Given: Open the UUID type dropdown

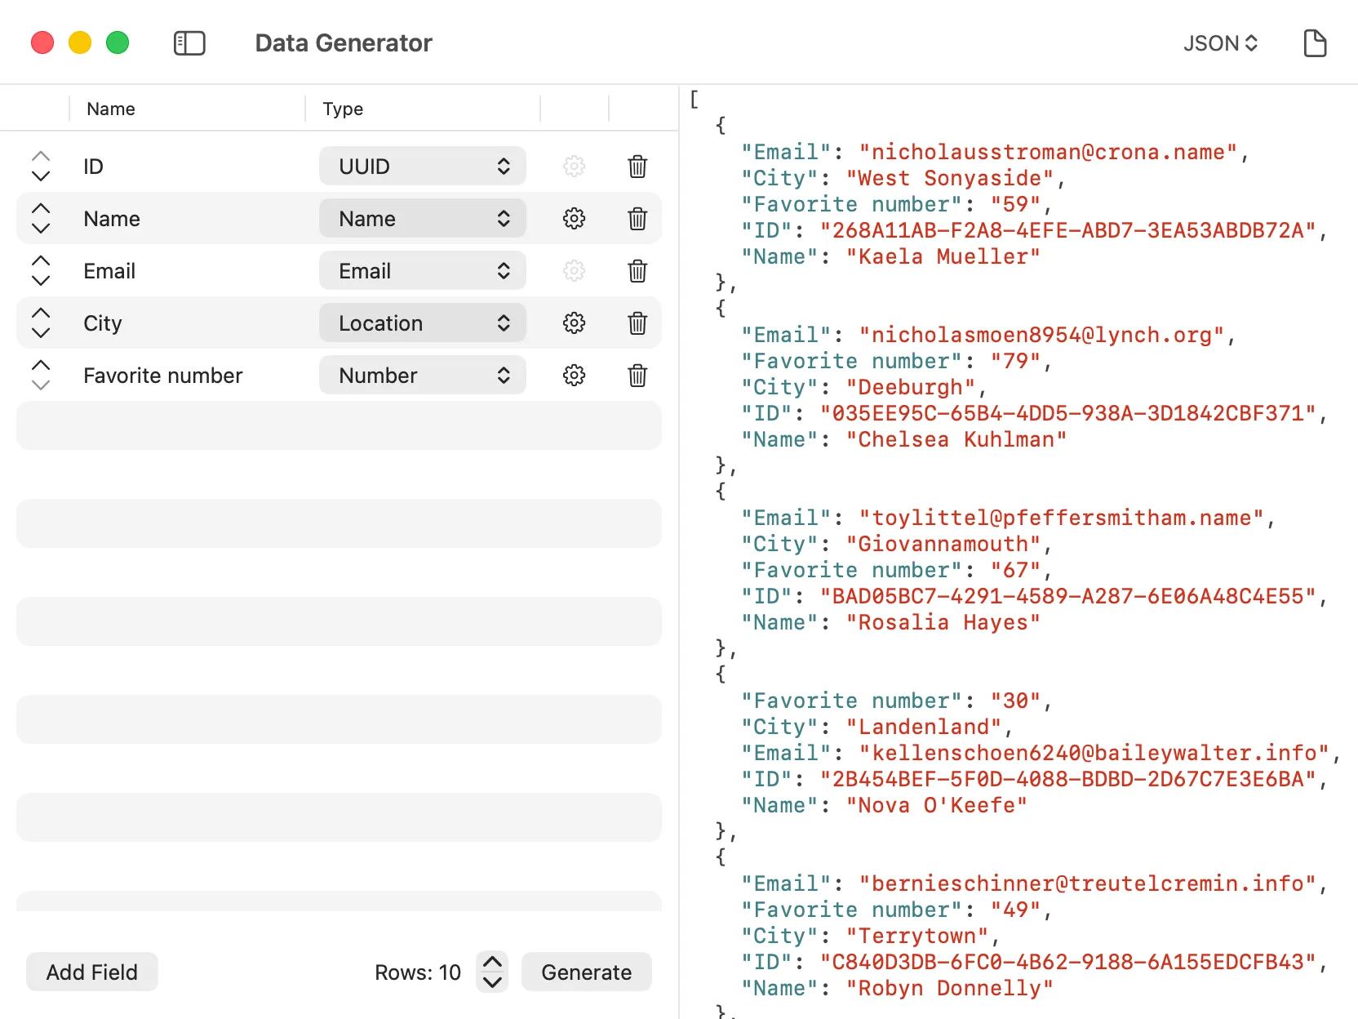Looking at the screenshot, I should [x=422, y=166].
